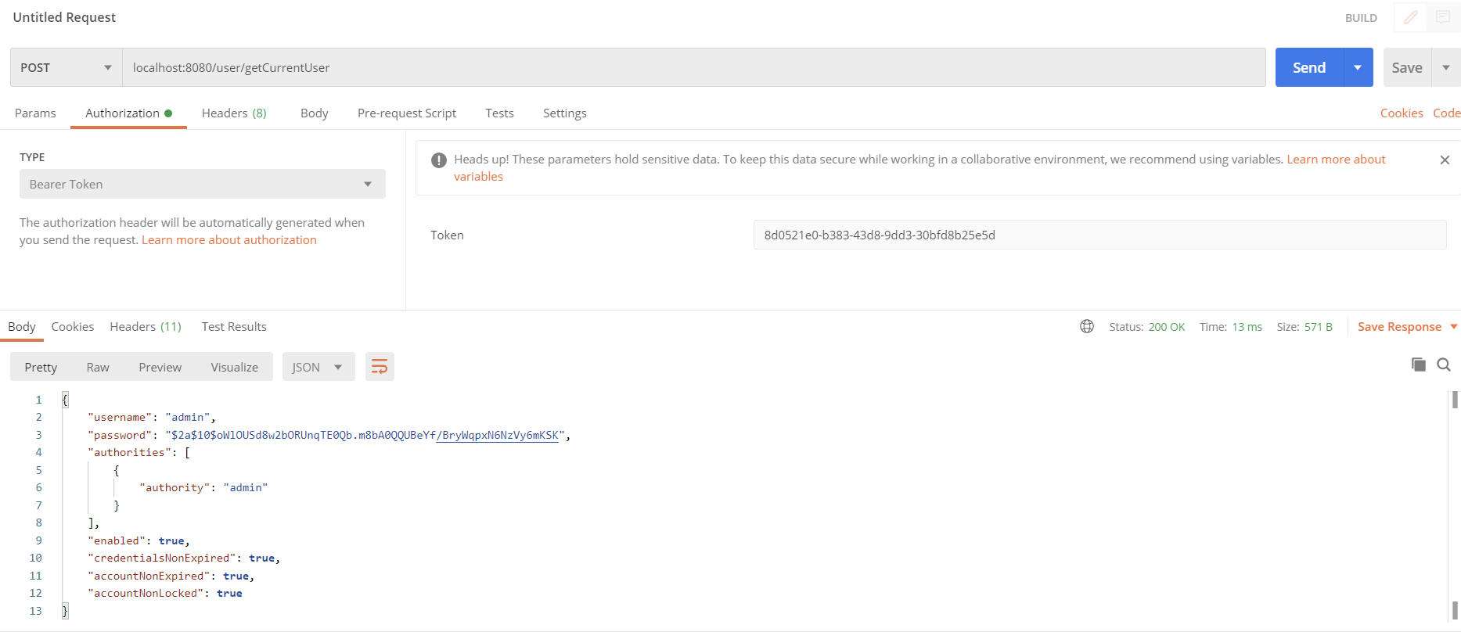Open the JSON format dropdown

[318, 367]
